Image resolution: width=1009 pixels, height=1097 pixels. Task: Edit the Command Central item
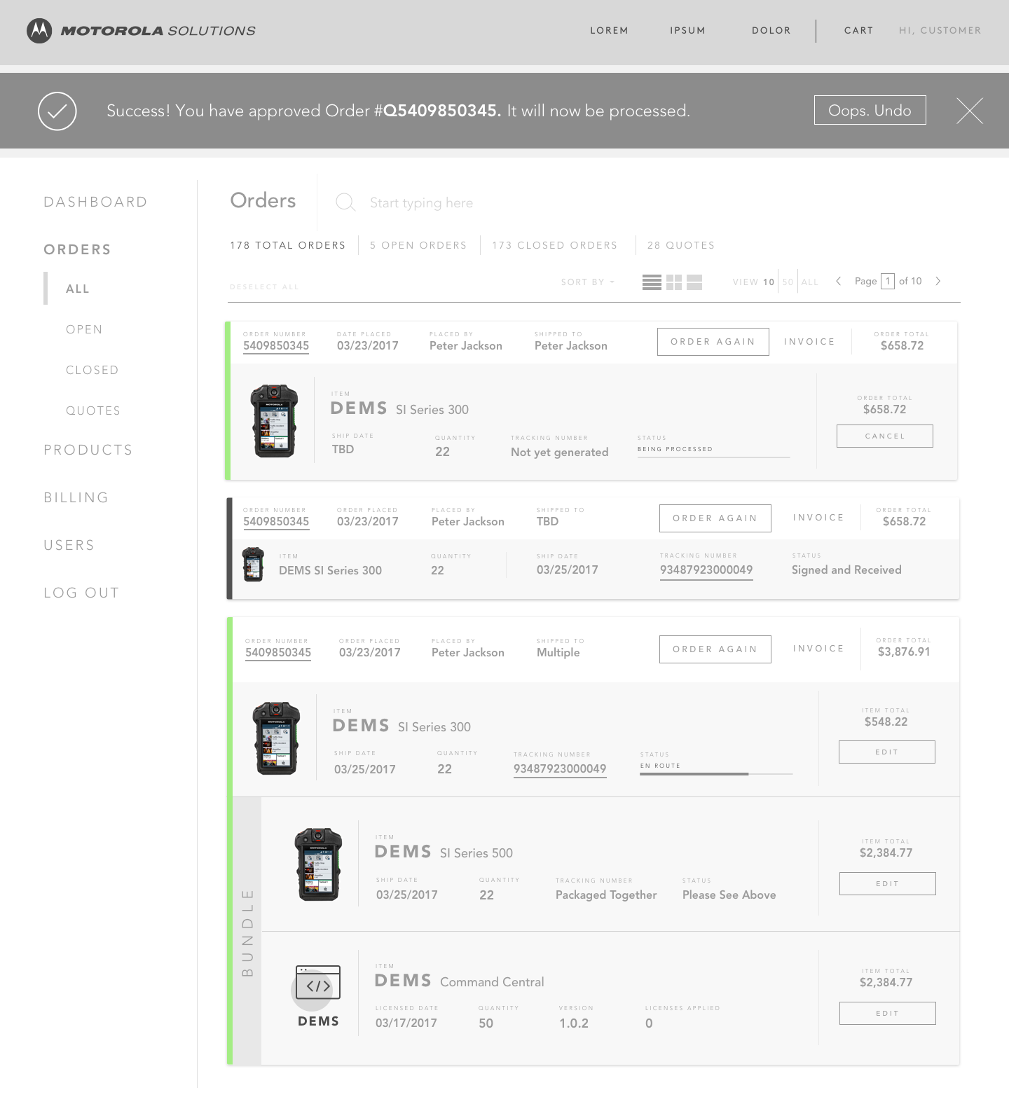888,1013
